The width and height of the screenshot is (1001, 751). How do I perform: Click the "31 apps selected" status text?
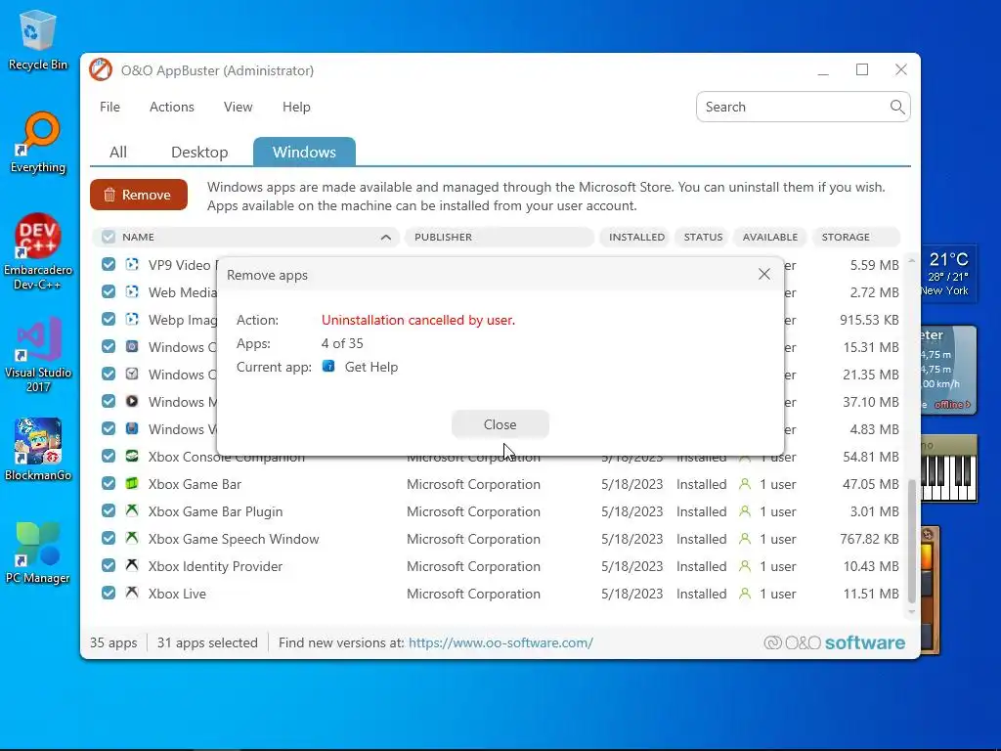(207, 642)
